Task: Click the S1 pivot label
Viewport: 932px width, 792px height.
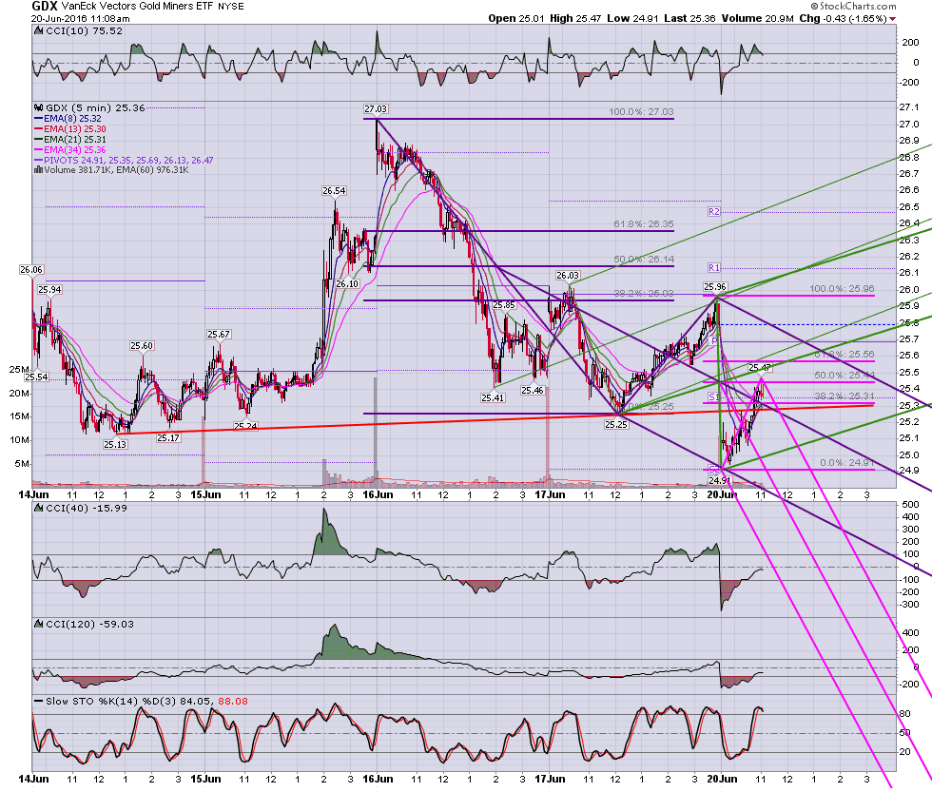Action: 713,396
